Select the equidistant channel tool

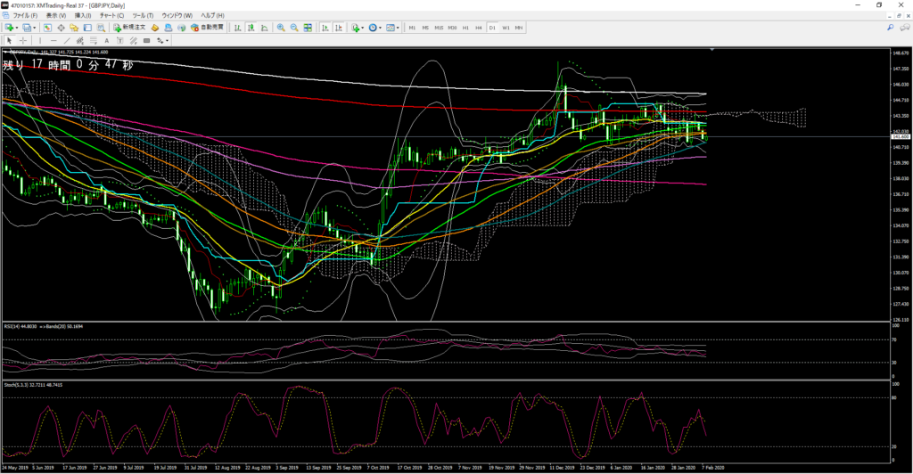[x=79, y=41]
